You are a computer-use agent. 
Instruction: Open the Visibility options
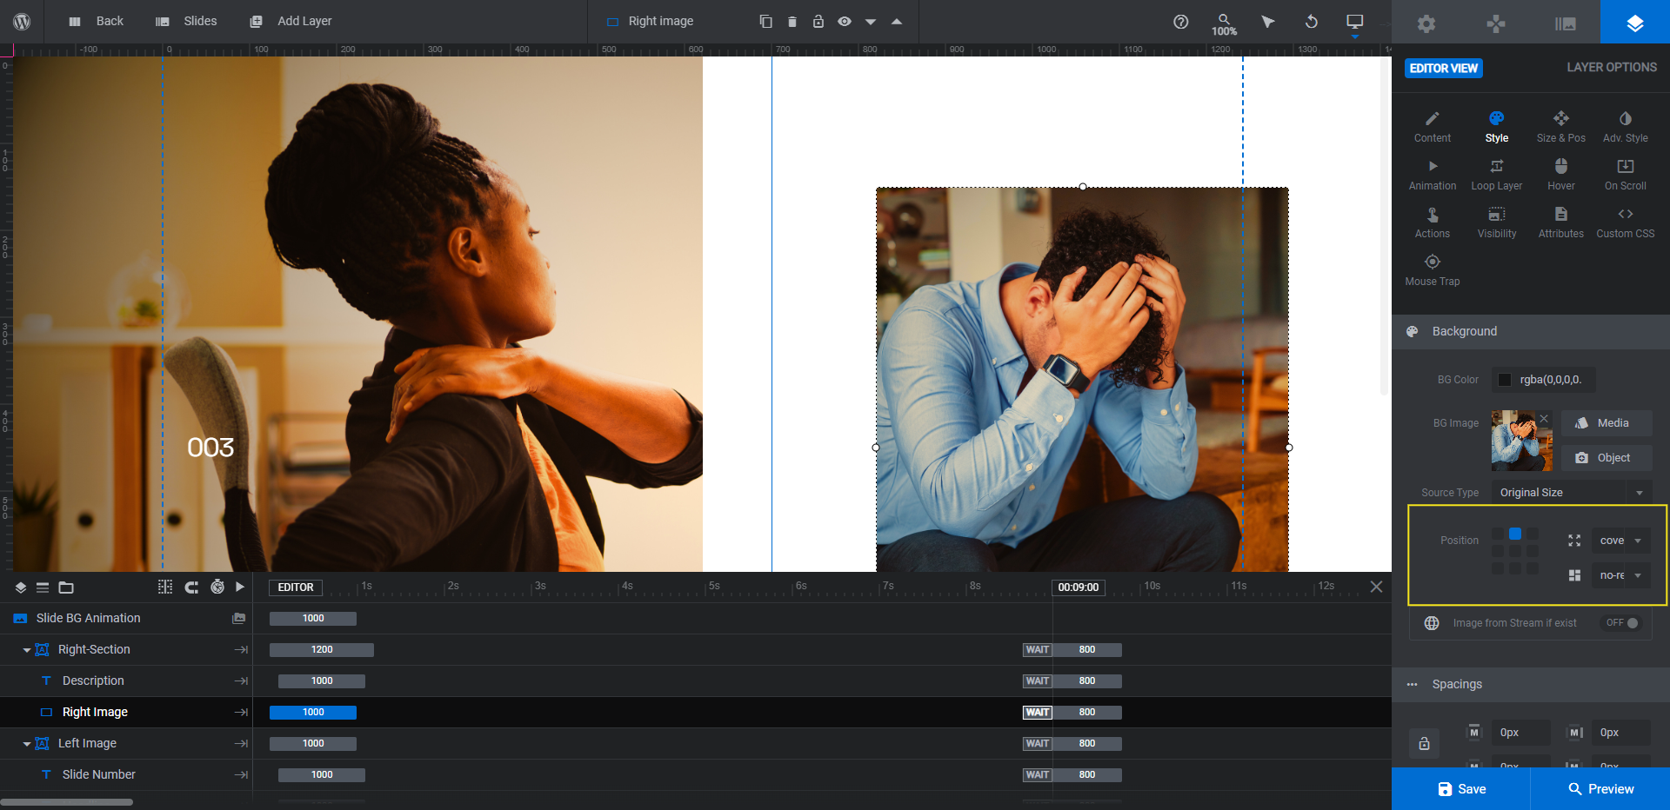coord(1497,222)
